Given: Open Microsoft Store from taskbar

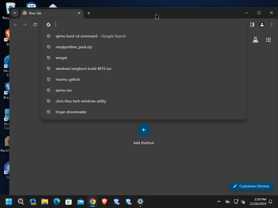Looking at the screenshot, I should pos(69,201).
